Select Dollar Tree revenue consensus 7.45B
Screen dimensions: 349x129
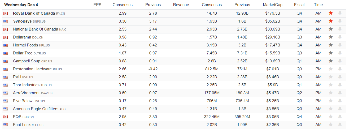212,53
